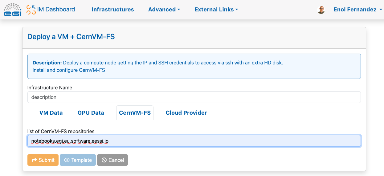Click the Template button
Image resolution: width=384 pixels, height=176 pixels.
click(x=78, y=160)
